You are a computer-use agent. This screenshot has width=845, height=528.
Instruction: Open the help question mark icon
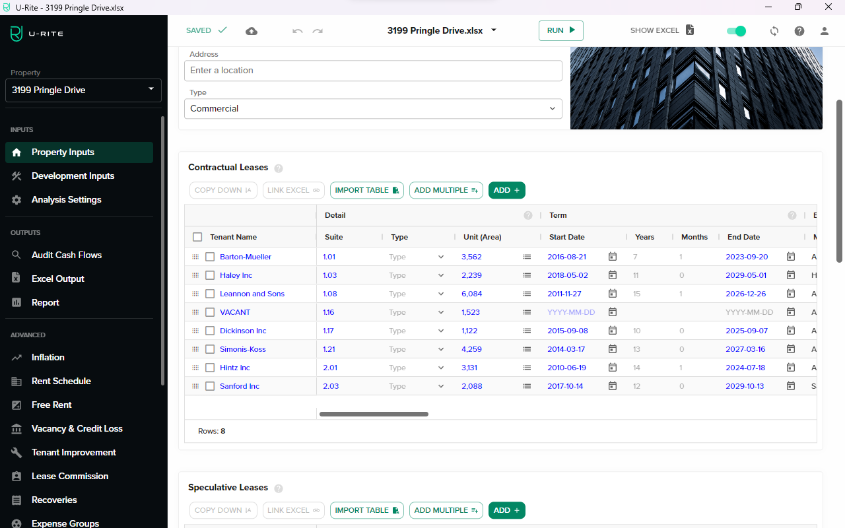pos(799,31)
